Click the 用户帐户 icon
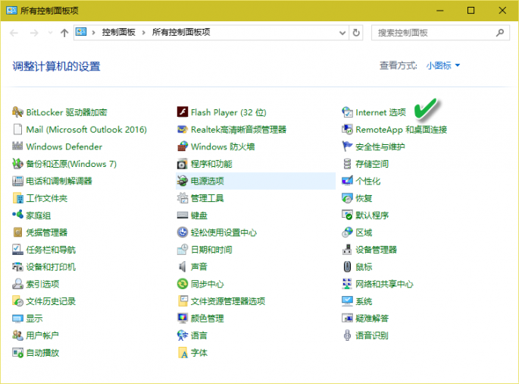 [17, 335]
